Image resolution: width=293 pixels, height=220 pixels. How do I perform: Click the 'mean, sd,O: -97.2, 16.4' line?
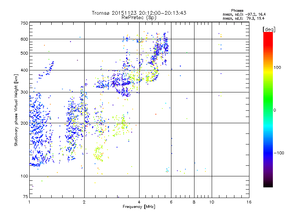click(244, 14)
